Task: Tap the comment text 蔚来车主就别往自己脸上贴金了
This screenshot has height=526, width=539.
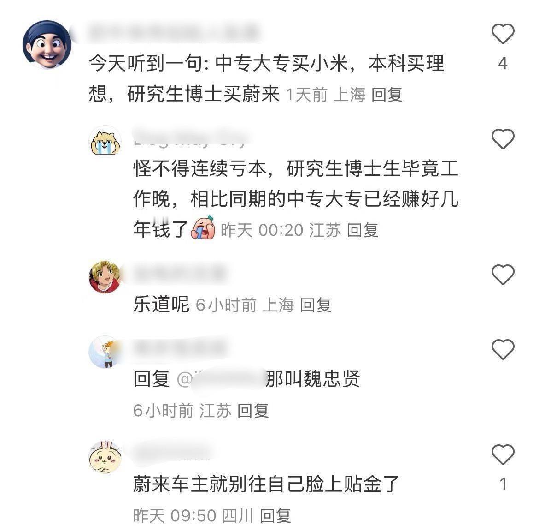Action: coord(266,484)
